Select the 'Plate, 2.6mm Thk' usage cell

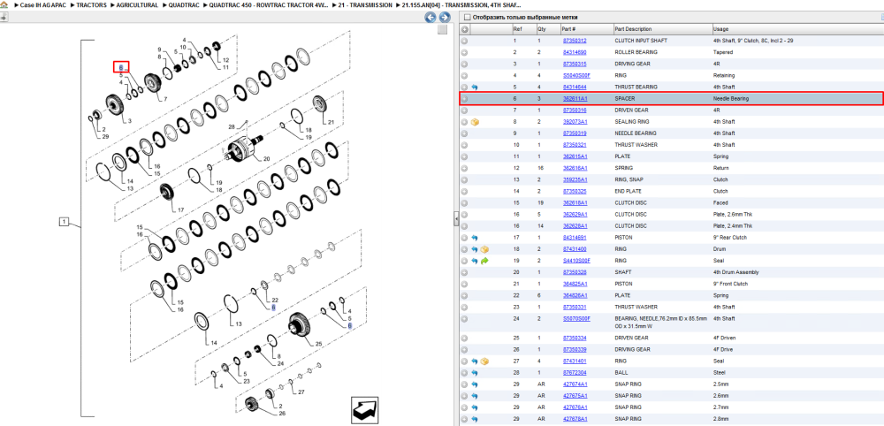point(732,215)
